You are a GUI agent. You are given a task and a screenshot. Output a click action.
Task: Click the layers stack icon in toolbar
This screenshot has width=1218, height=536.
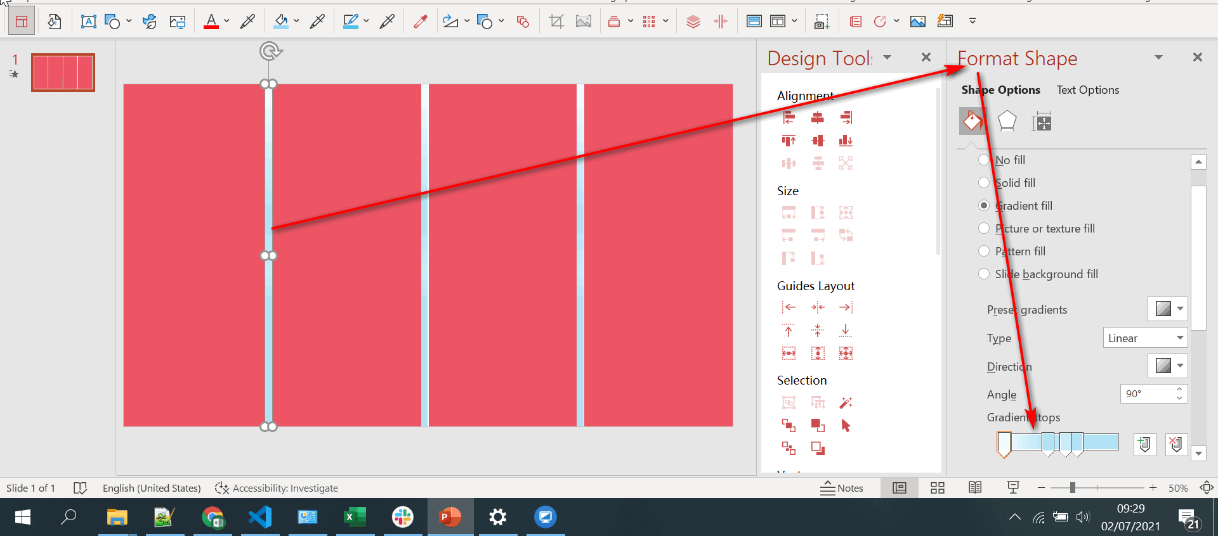coord(693,22)
